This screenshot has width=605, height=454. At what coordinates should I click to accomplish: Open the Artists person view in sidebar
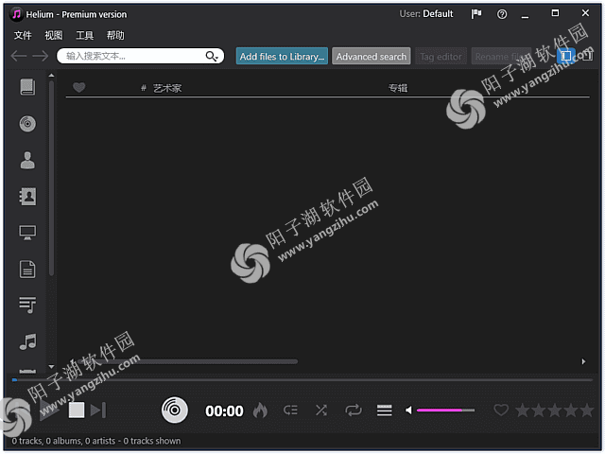[27, 160]
